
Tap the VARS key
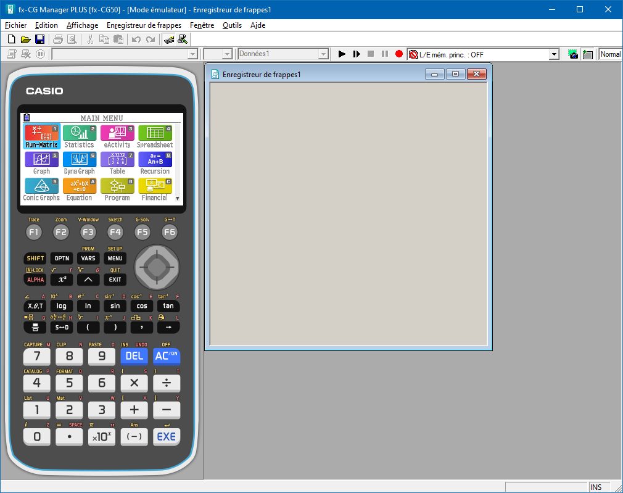pos(88,259)
